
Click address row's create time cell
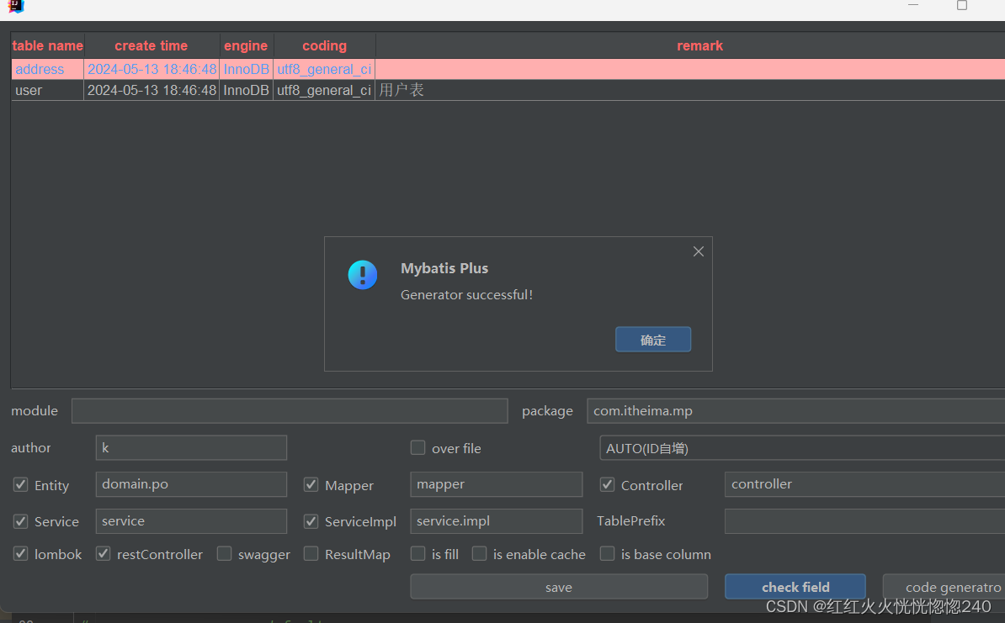[152, 69]
